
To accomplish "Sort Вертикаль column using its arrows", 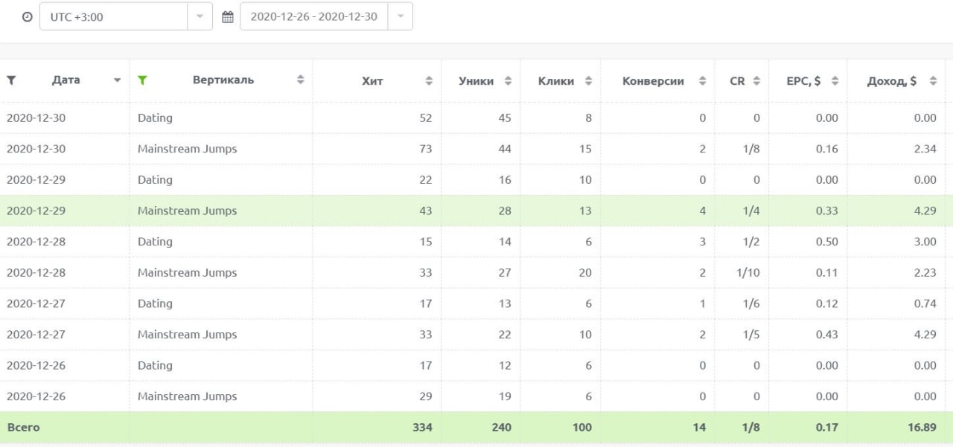I will 301,81.
